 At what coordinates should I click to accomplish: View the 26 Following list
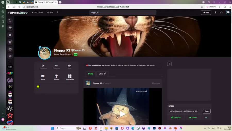[43, 67]
